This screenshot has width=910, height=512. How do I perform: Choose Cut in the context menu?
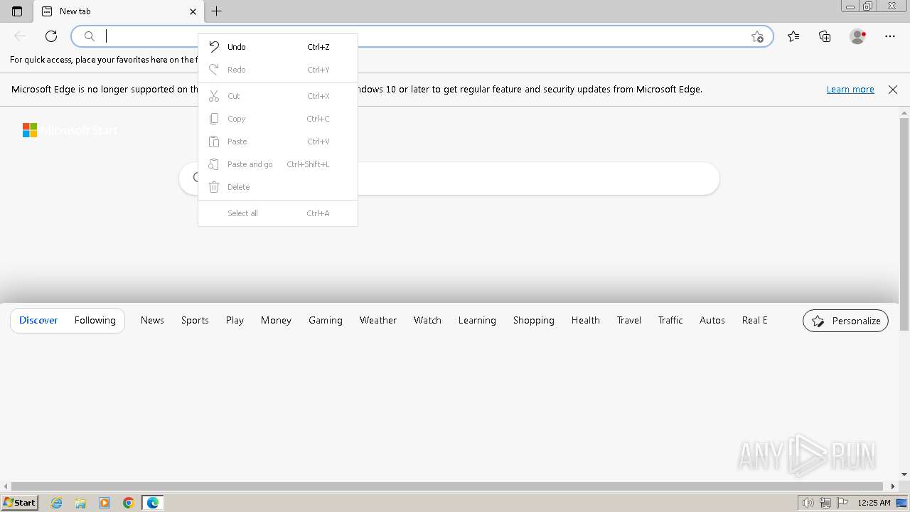point(277,96)
